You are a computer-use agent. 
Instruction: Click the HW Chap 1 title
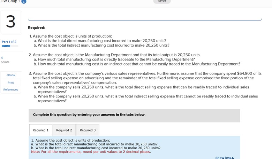click(10, 1)
